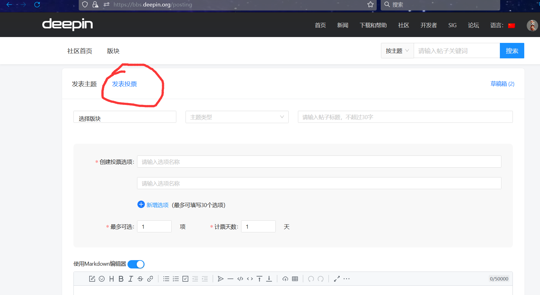
Task: Insert a code block from the toolbar
Action: tap(240, 279)
